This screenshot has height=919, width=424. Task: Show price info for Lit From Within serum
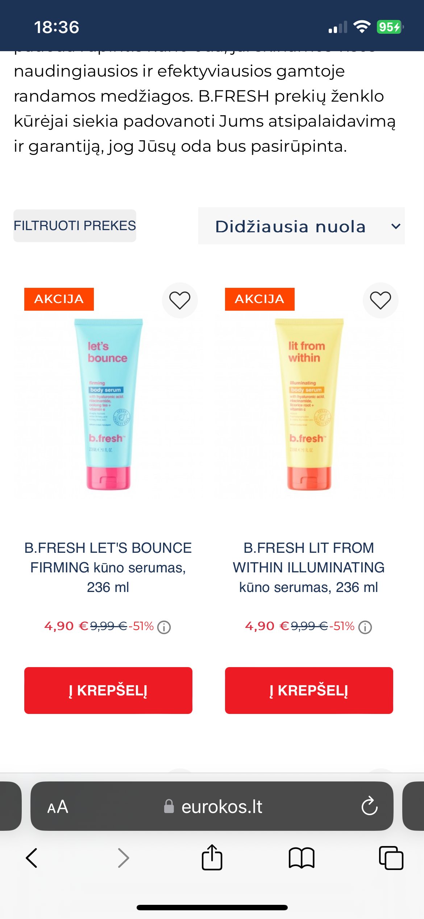click(365, 627)
